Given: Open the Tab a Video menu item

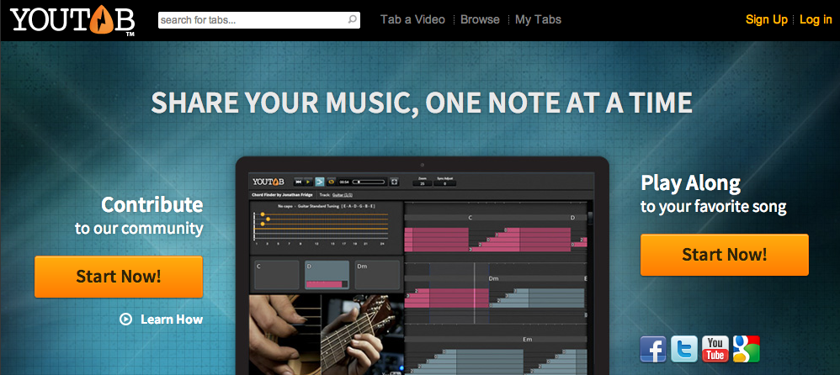Looking at the screenshot, I should pyautogui.click(x=412, y=20).
